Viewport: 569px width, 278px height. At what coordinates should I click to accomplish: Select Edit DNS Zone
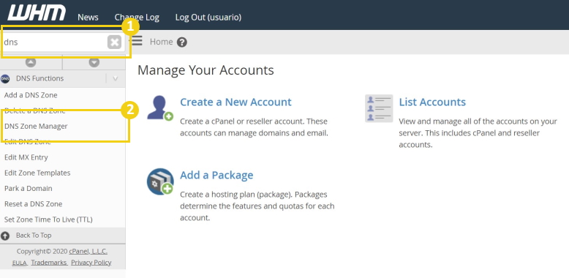(x=28, y=142)
